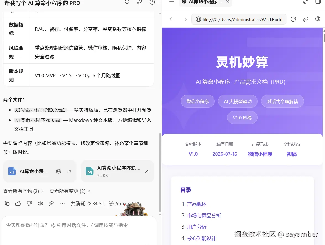Click the AI 大模型驱动 tag pill
This screenshot has width=325, height=245.
pos(238,101)
